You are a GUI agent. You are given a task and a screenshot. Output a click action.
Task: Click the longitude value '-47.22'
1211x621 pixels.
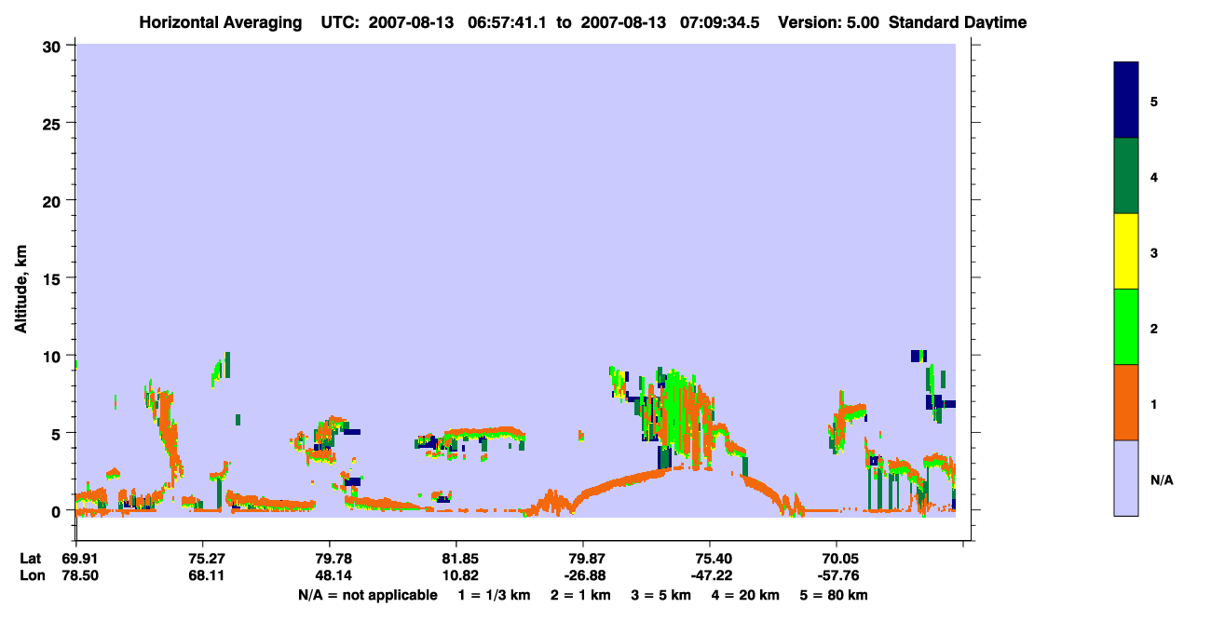click(710, 576)
